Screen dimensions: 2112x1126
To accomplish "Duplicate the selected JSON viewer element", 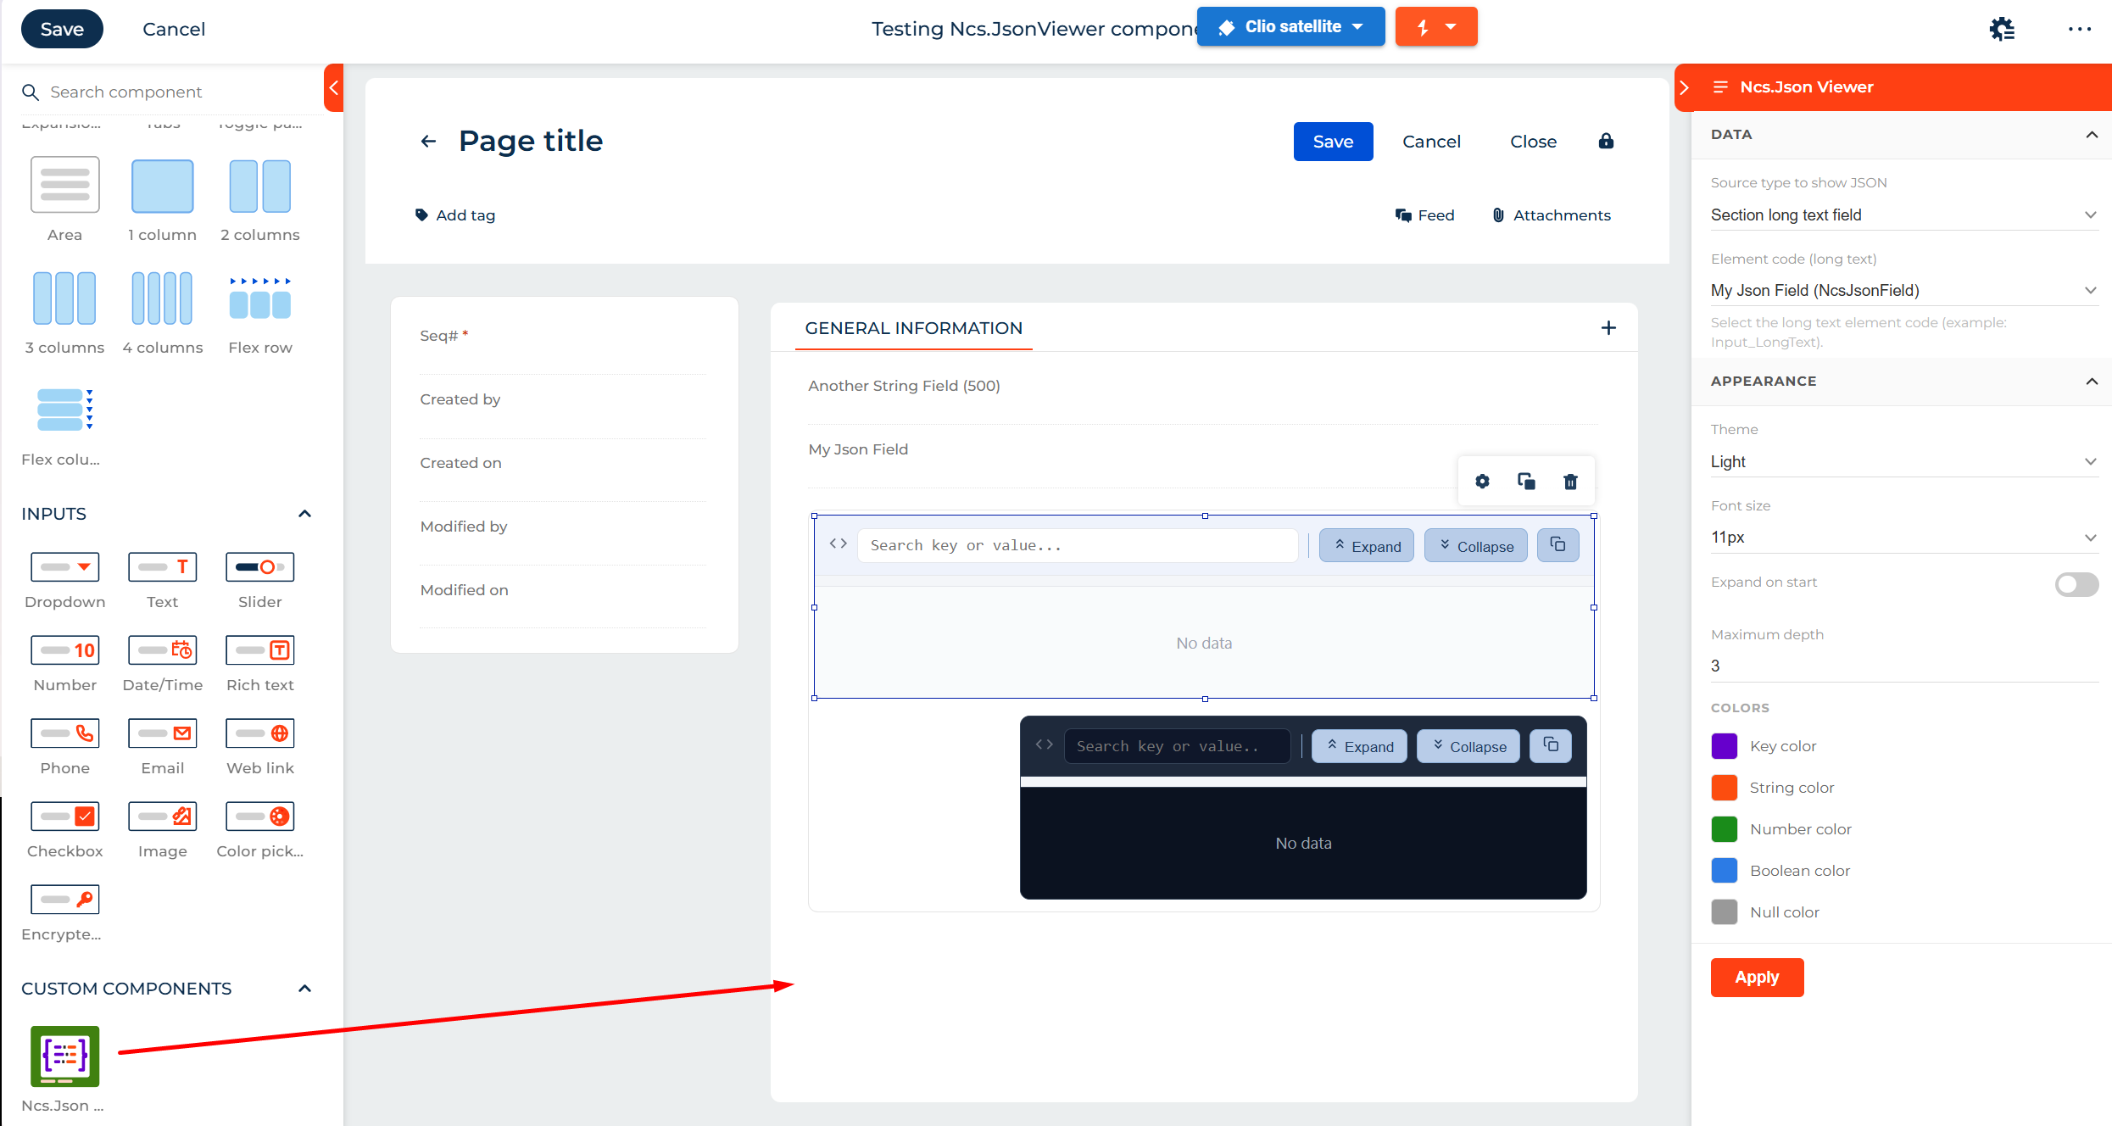I will click(x=1526, y=482).
